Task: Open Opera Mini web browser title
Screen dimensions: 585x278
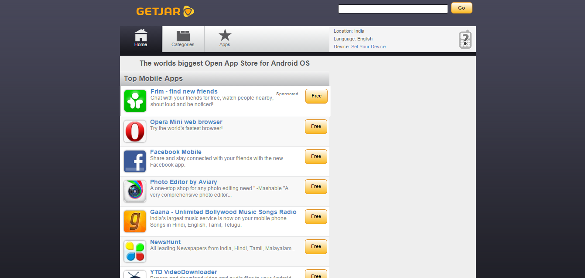Action: coord(186,122)
